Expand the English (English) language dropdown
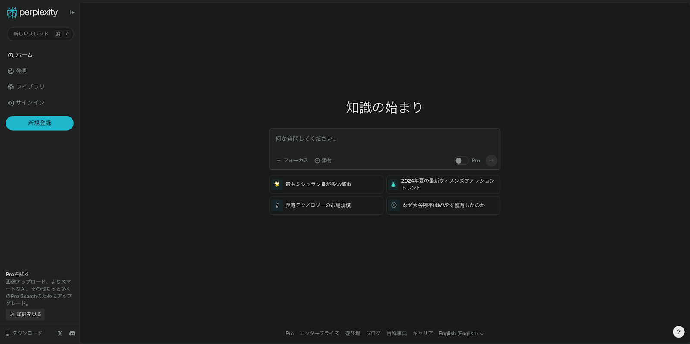This screenshot has height=344, width=690. pos(461,334)
